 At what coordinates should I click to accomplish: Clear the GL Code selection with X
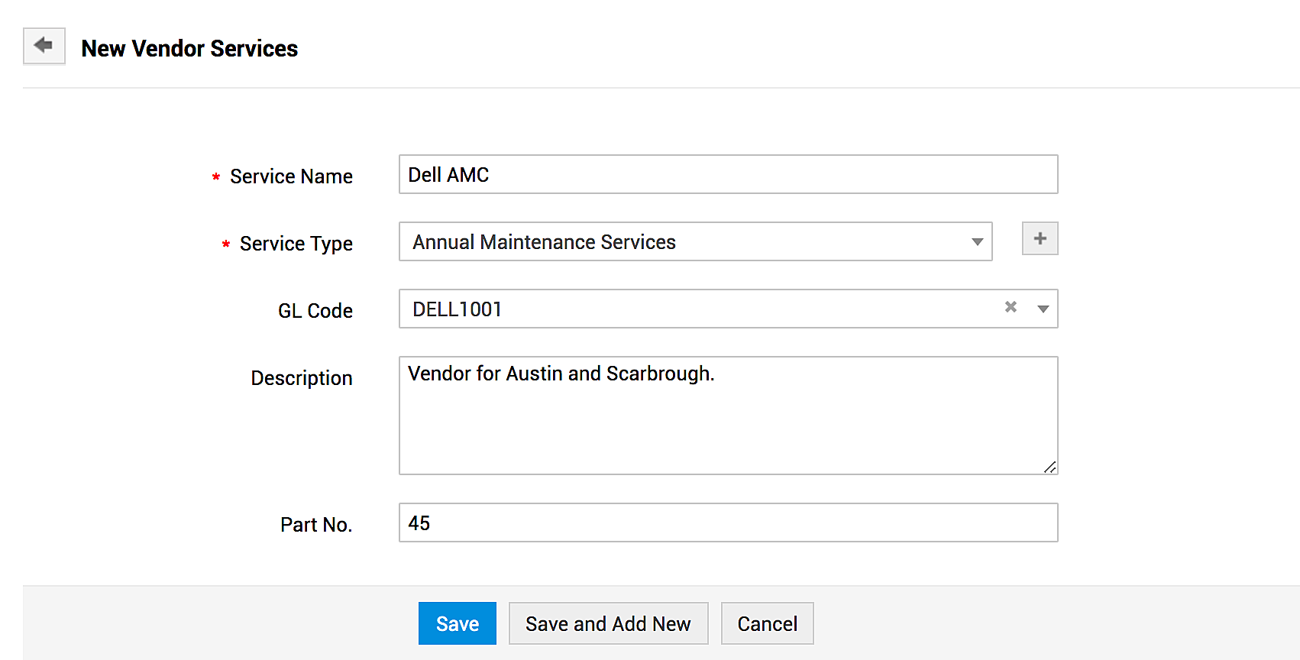pyautogui.click(x=1011, y=307)
